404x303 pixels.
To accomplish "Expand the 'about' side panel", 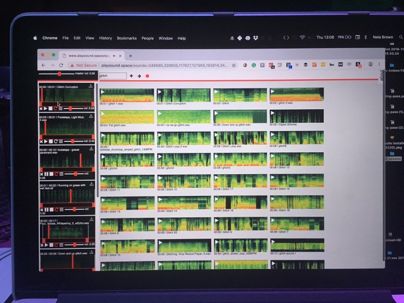I will point(382,75).
